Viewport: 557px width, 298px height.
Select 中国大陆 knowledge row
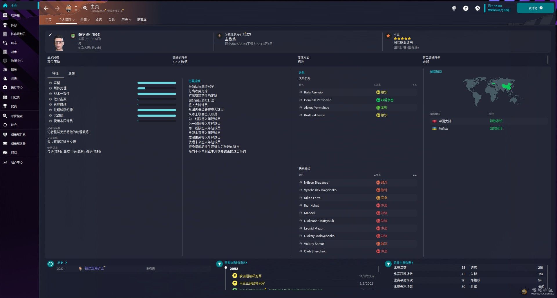click(489, 121)
